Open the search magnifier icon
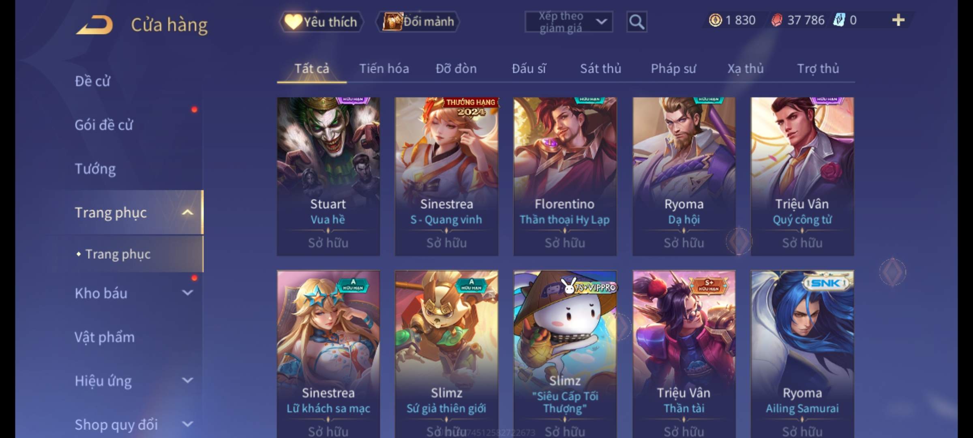973x438 pixels. (637, 22)
